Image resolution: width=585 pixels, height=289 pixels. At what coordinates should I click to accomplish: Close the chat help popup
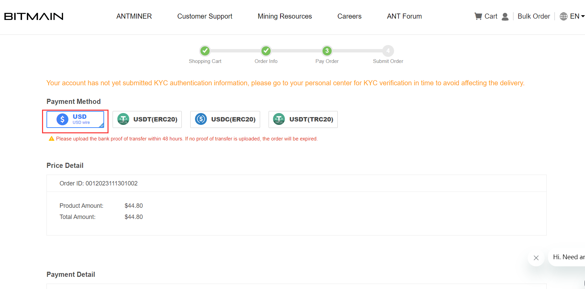tap(536, 258)
